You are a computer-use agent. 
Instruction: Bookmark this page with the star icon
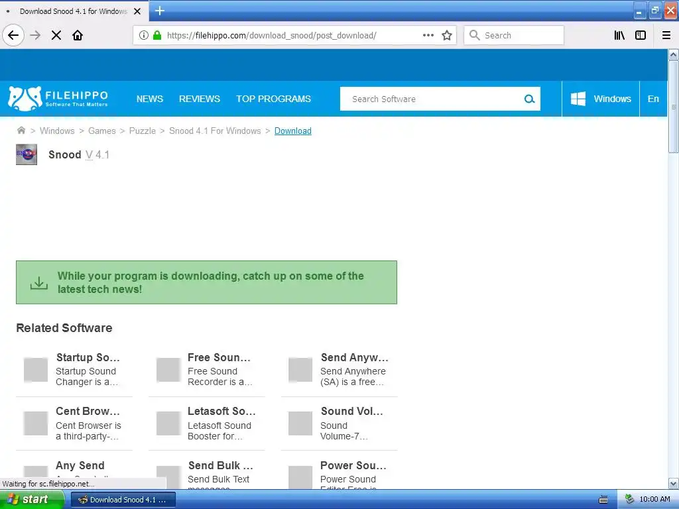click(x=447, y=35)
